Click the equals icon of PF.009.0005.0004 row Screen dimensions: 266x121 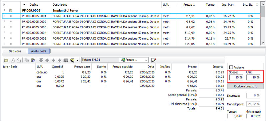(11, 33)
